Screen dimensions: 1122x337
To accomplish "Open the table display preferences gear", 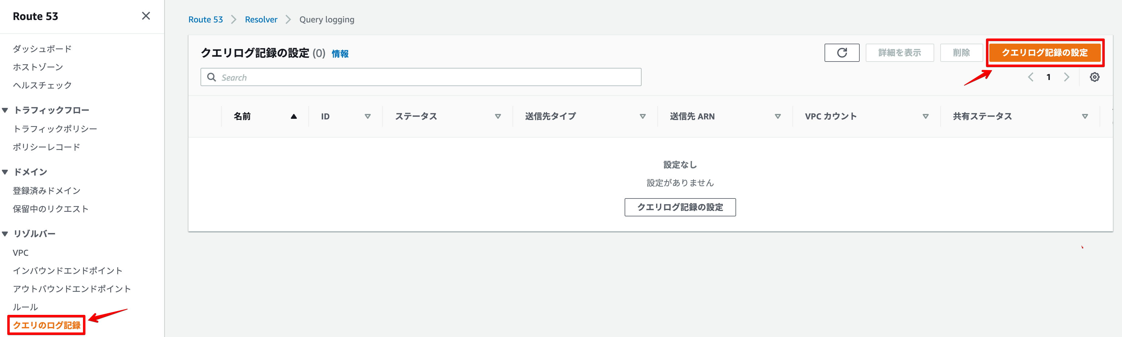I will coord(1094,77).
